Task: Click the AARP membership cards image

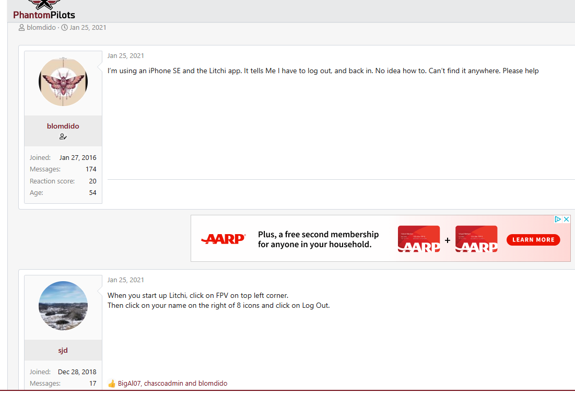Action: (448, 239)
